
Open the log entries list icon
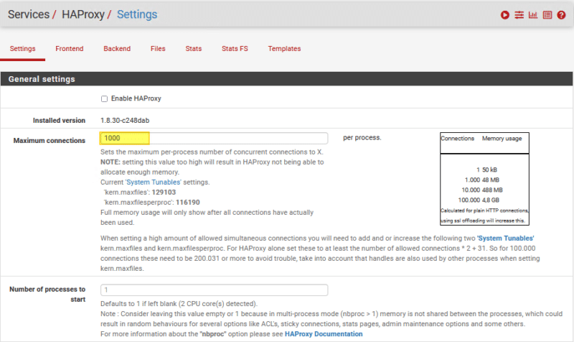pyautogui.click(x=547, y=15)
